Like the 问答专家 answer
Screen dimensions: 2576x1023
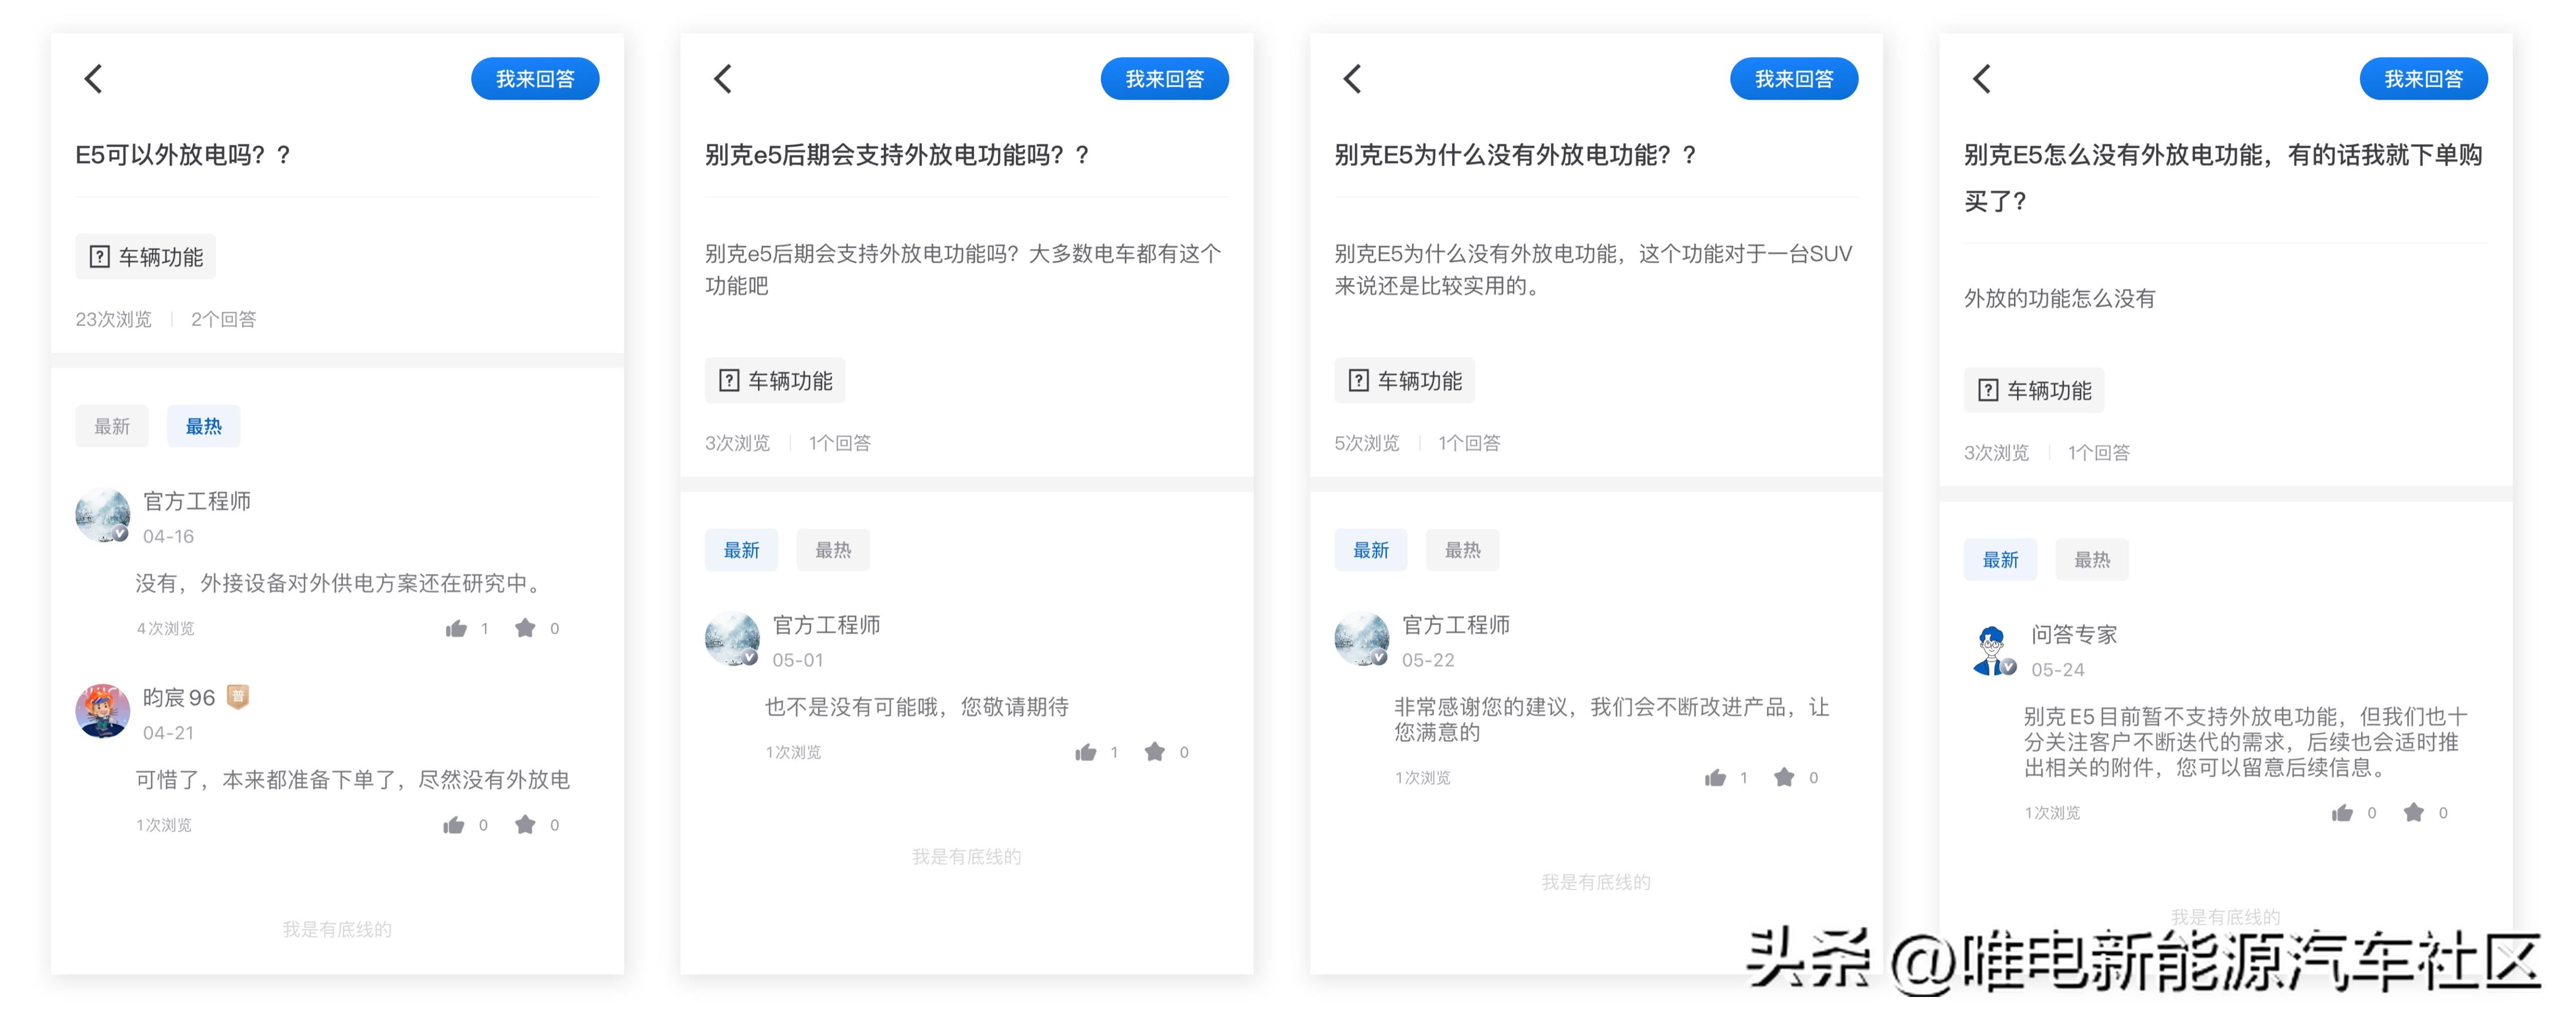coord(2343,813)
